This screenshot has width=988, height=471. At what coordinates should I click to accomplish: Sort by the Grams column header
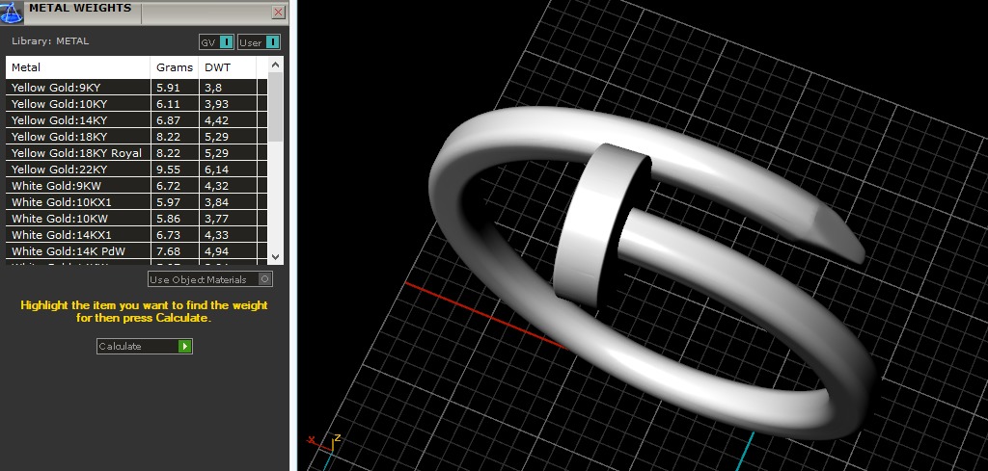[x=175, y=67]
